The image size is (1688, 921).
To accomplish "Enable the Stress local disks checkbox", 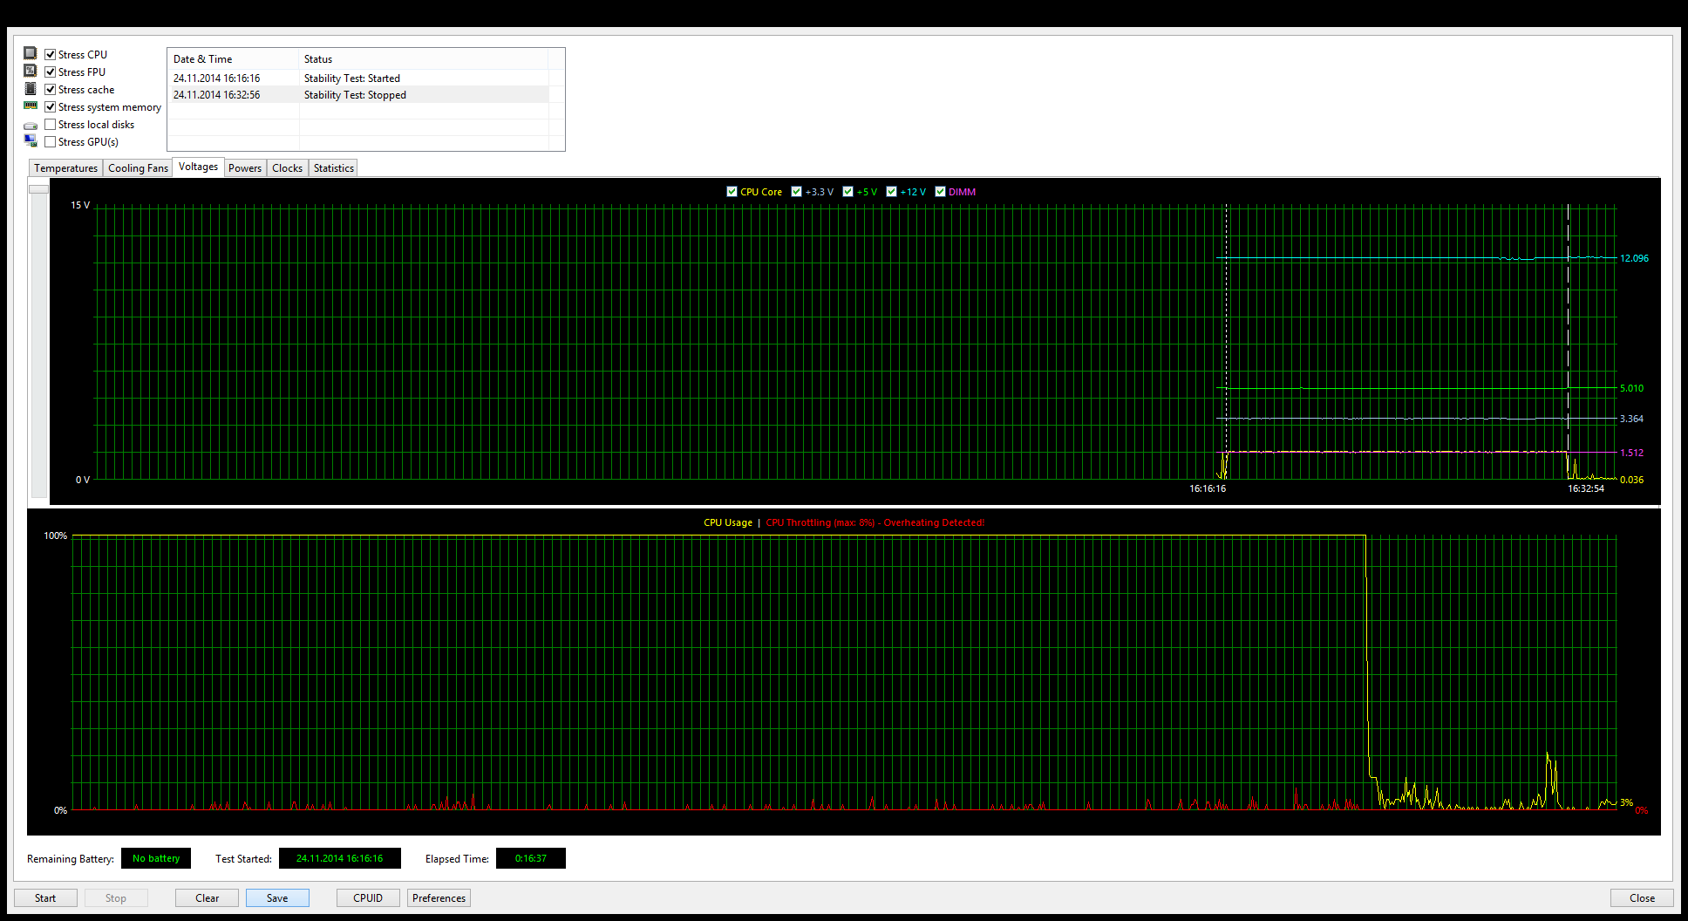I will 51,124.
